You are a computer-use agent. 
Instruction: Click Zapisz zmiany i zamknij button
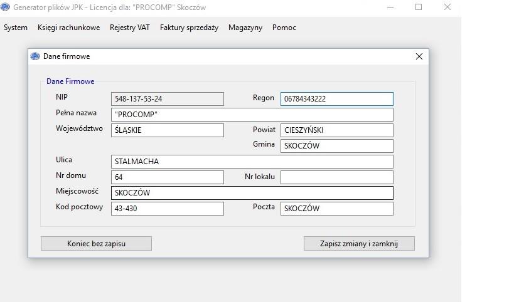[x=359, y=244]
